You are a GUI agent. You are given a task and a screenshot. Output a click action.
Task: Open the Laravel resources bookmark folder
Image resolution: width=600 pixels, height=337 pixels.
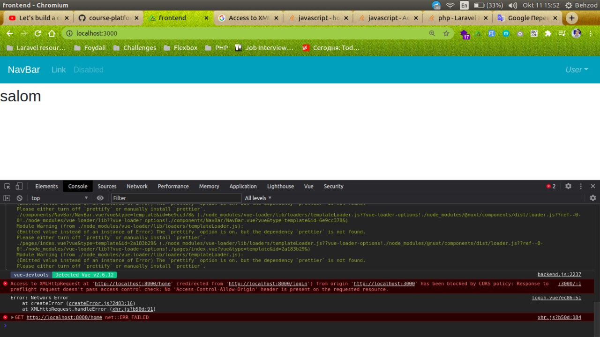coord(36,48)
